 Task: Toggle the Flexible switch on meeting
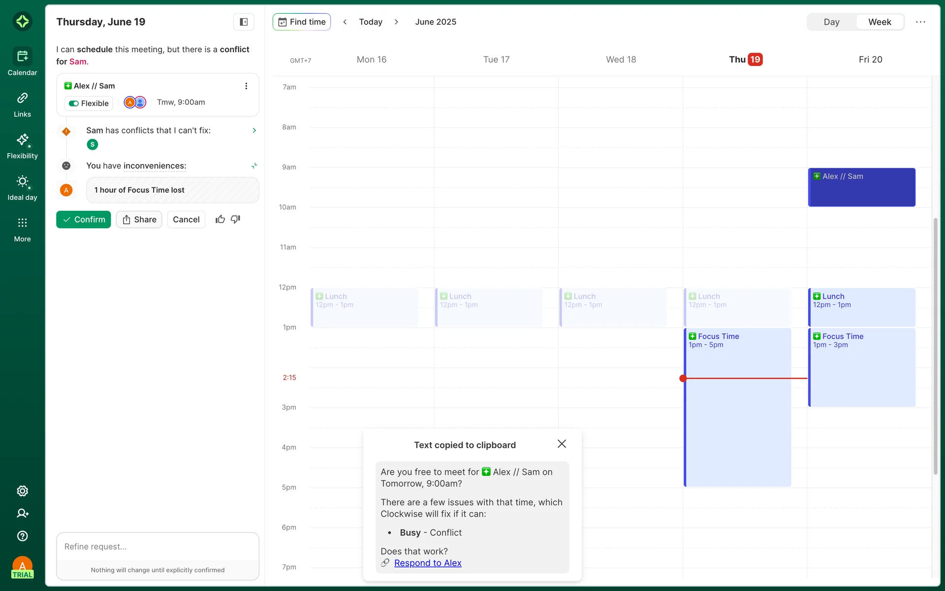[x=74, y=103]
